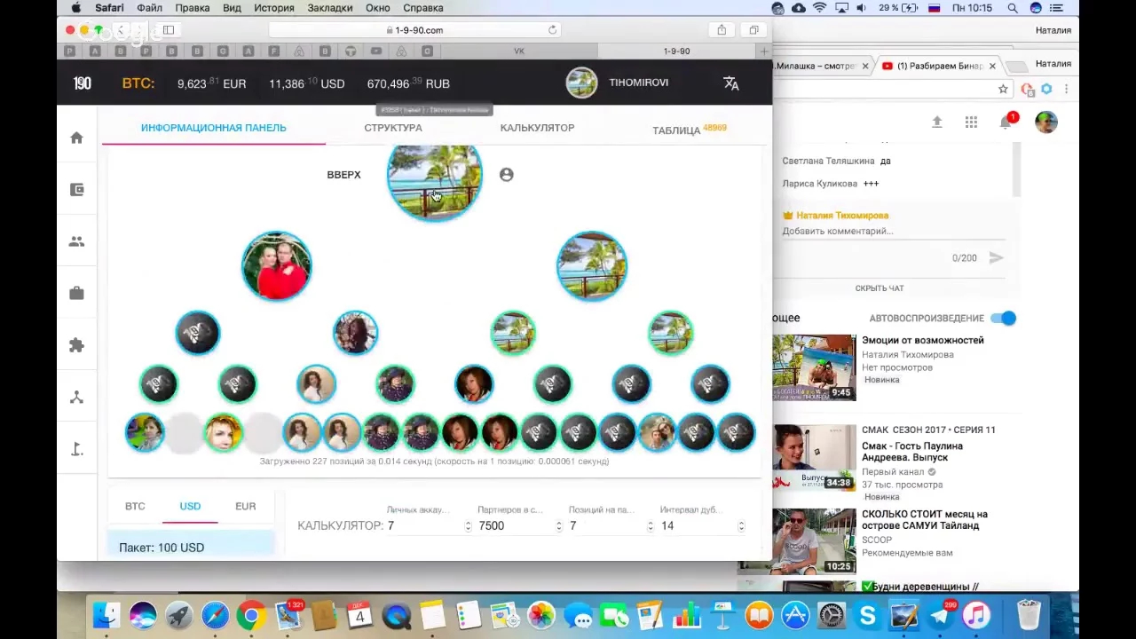Step the Партнеров value 7500

tap(559, 525)
